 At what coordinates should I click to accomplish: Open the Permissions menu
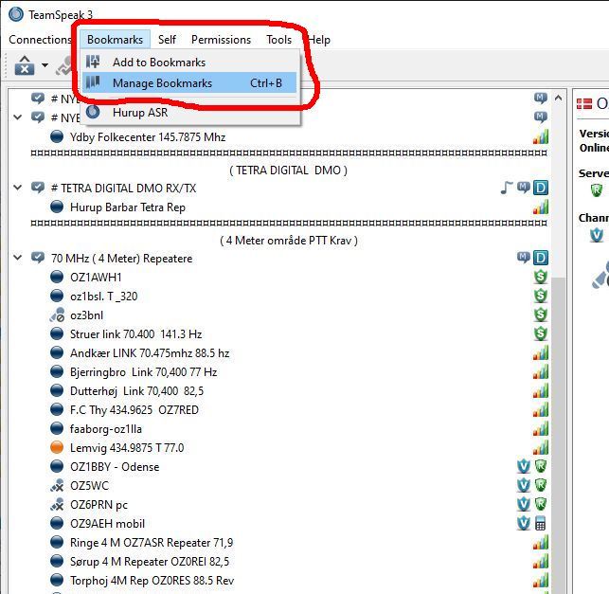[x=221, y=40]
